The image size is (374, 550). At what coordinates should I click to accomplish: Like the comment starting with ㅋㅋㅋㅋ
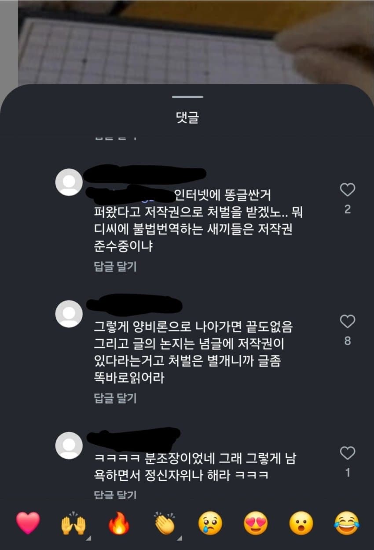click(348, 453)
